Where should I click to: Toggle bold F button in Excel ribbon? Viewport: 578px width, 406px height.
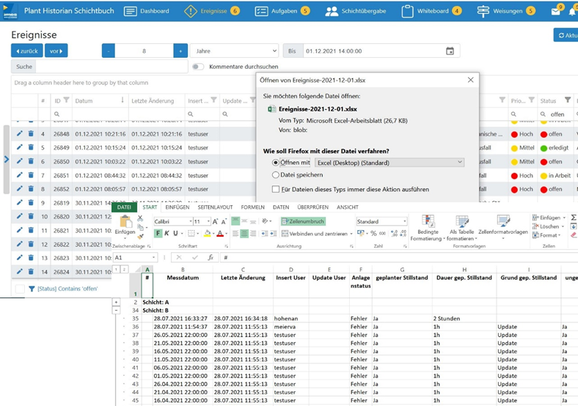click(x=158, y=233)
